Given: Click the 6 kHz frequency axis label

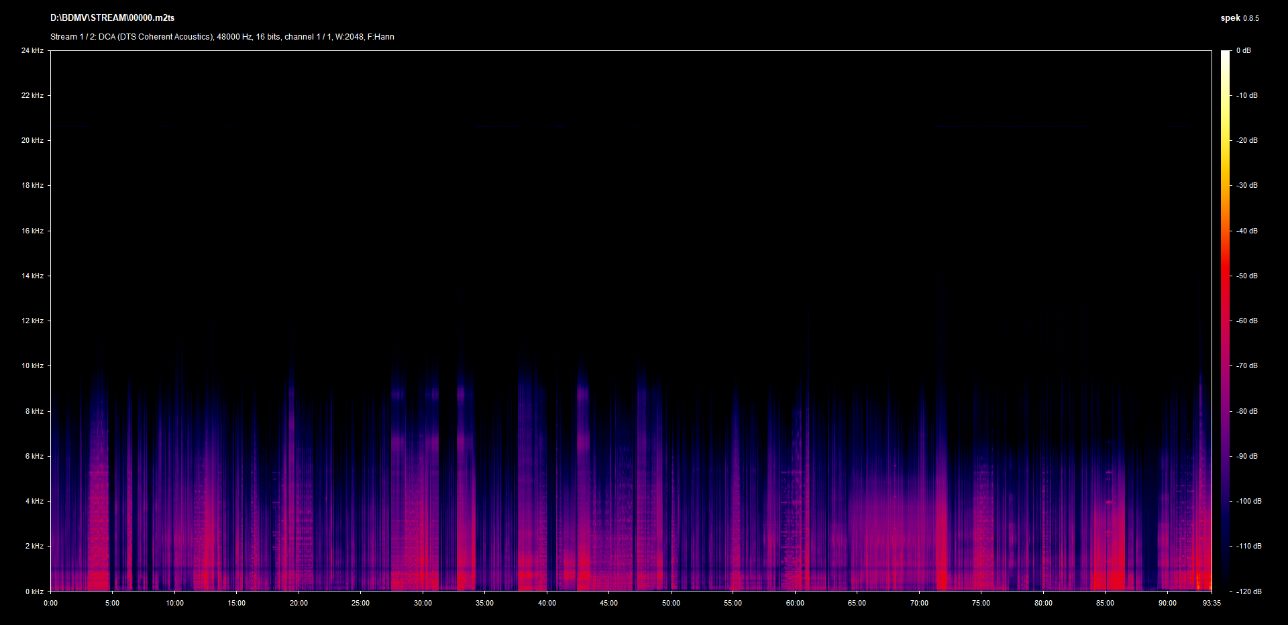Looking at the screenshot, I should click(34, 456).
